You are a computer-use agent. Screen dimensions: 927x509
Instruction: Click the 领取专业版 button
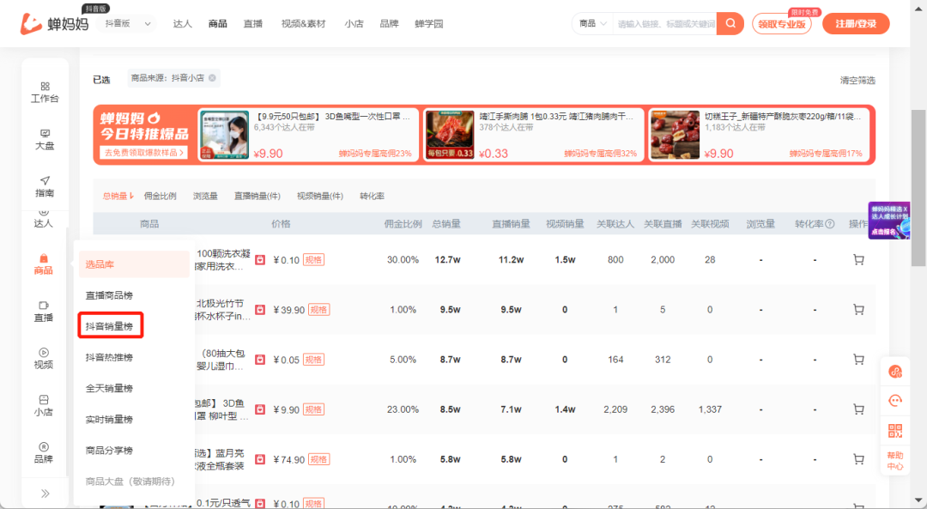click(782, 24)
